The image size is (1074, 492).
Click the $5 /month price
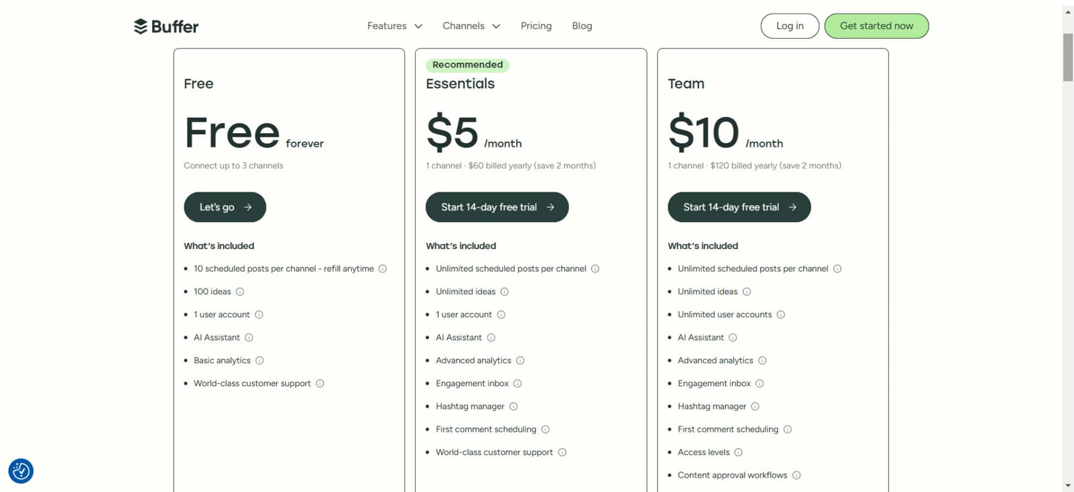click(474, 133)
